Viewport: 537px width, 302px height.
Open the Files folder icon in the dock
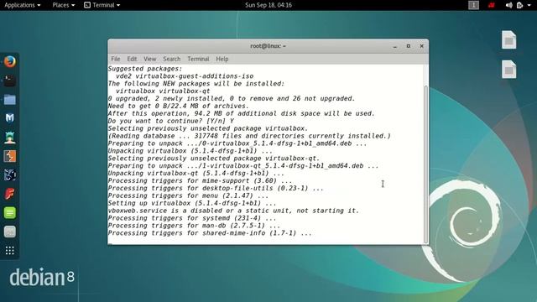[10, 100]
